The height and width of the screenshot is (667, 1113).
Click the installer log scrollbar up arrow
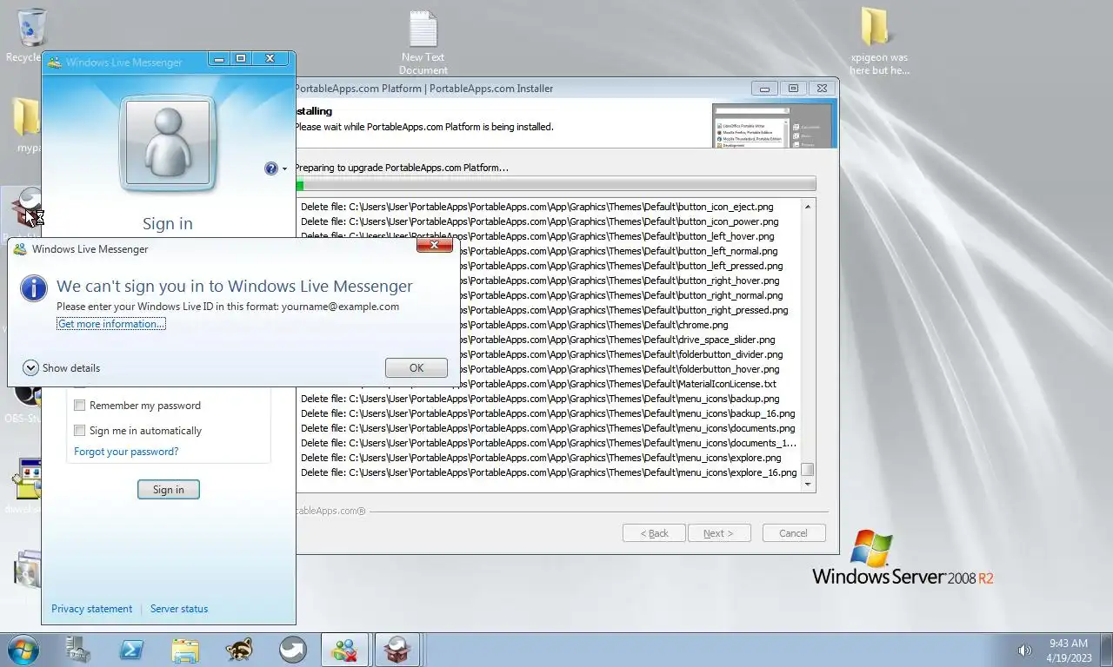click(808, 207)
